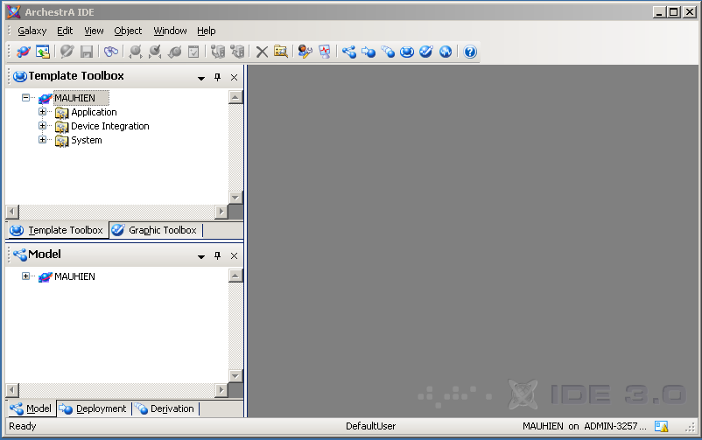Click Model panel scroll up arrow
The width and height of the screenshot is (702, 440).
(235, 276)
